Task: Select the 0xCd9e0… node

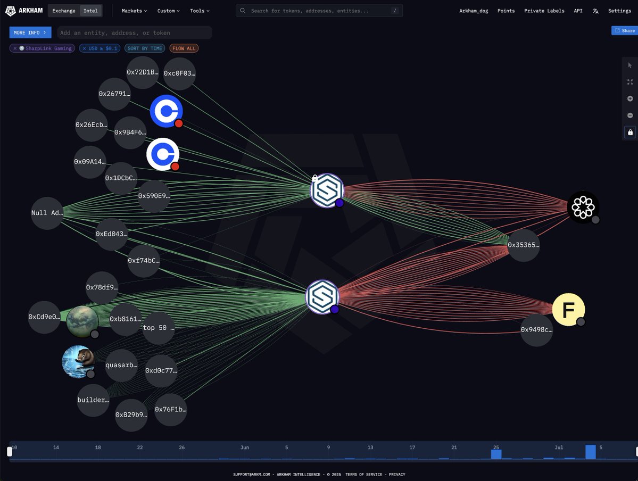Action: pos(44,317)
